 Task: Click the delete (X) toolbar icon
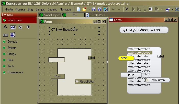tap(127, 9)
